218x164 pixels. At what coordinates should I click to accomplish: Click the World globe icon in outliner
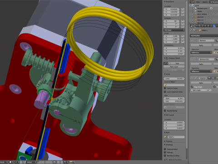196,11
